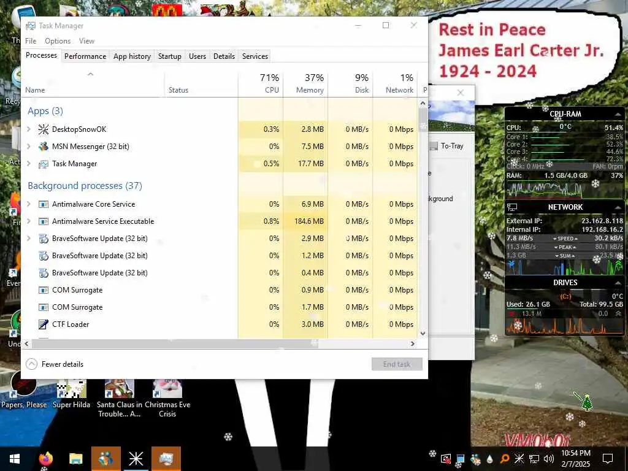The height and width of the screenshot is (471, 628).
Task: Collapse the CPU-RAM widget section
Action: pyautogui.click(x=618, y=114)
